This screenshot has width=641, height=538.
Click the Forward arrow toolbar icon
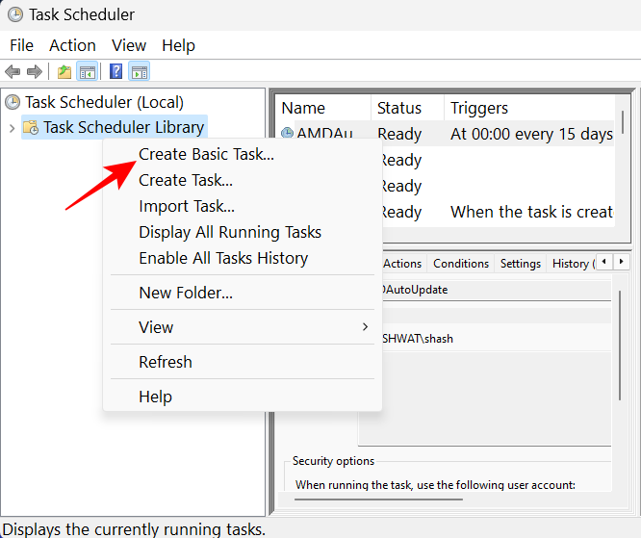click(35, 71)
